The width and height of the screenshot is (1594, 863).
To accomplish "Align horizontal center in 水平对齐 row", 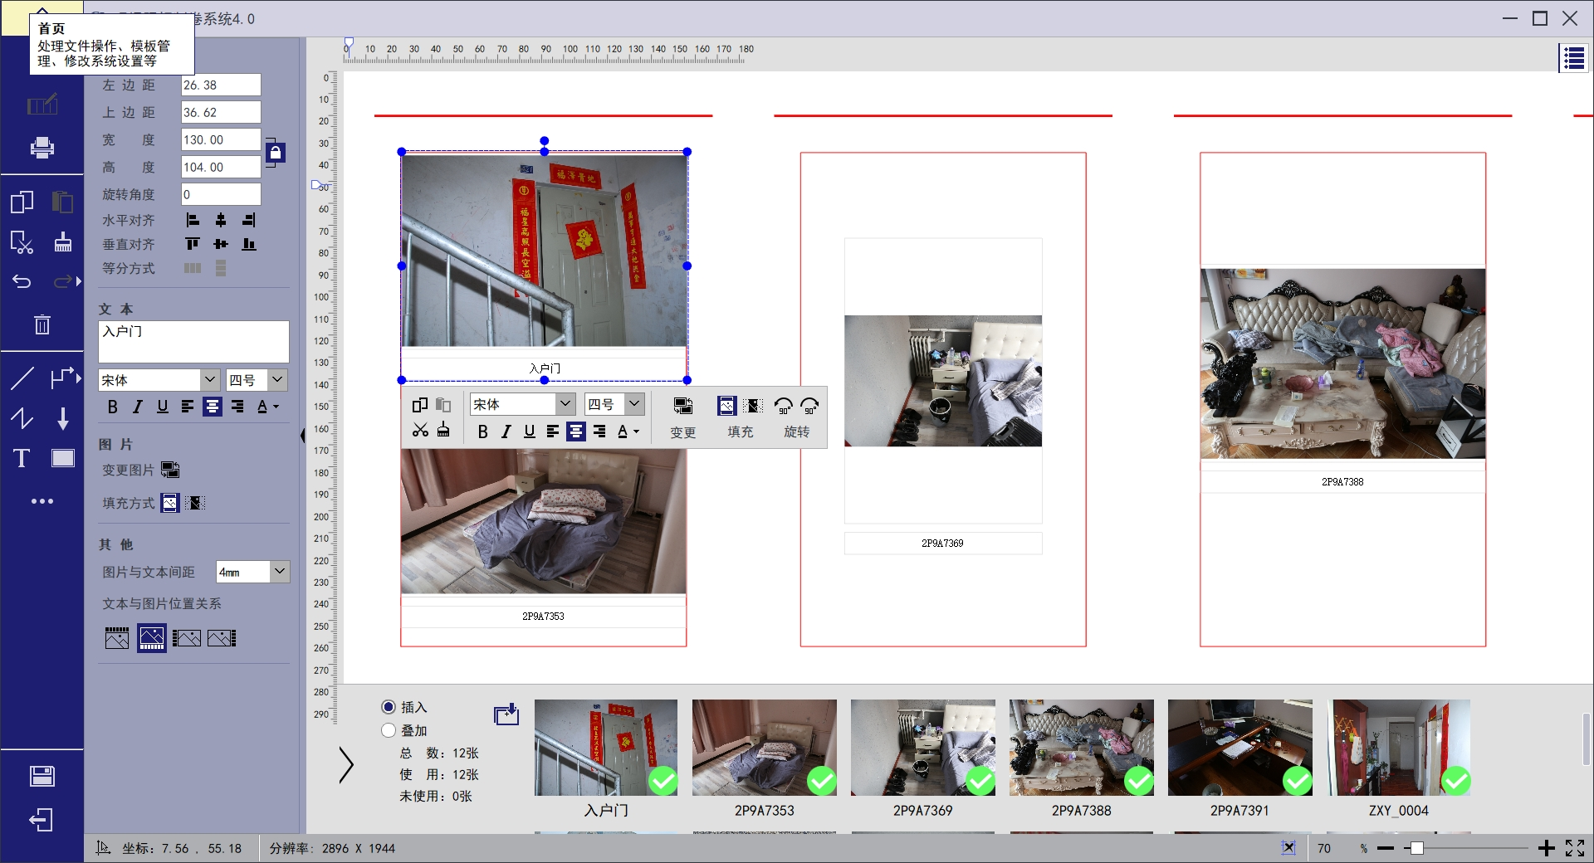I will [x=221, y=220].
